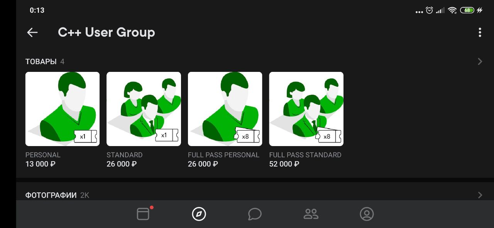494x228 pixels.
Task: Tap the alarm clock status icon
Action: (430, 10)
